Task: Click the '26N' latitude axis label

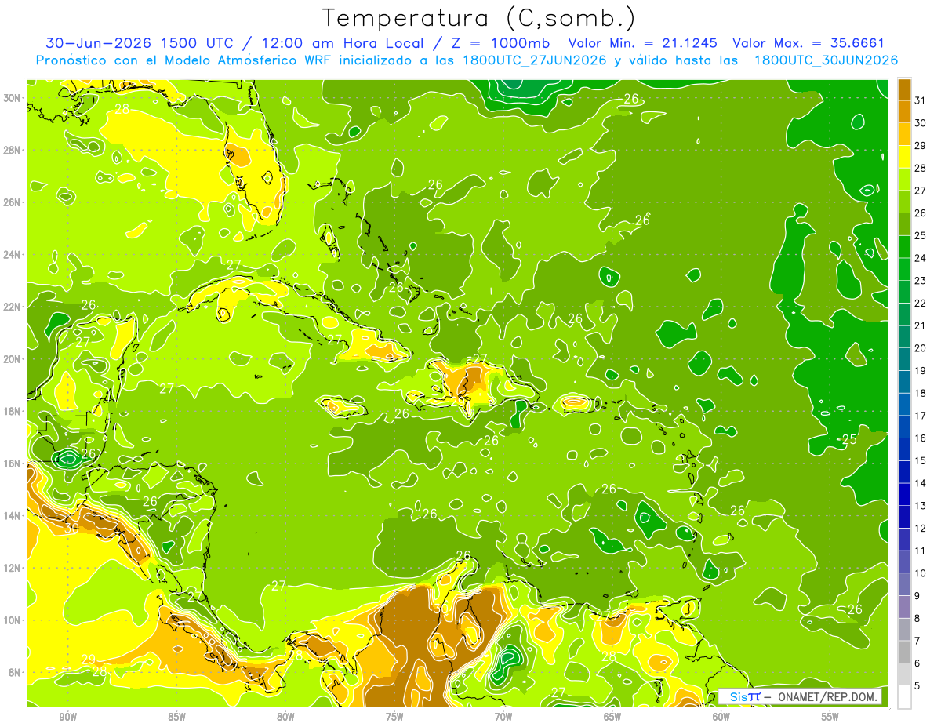Action: 13,202
